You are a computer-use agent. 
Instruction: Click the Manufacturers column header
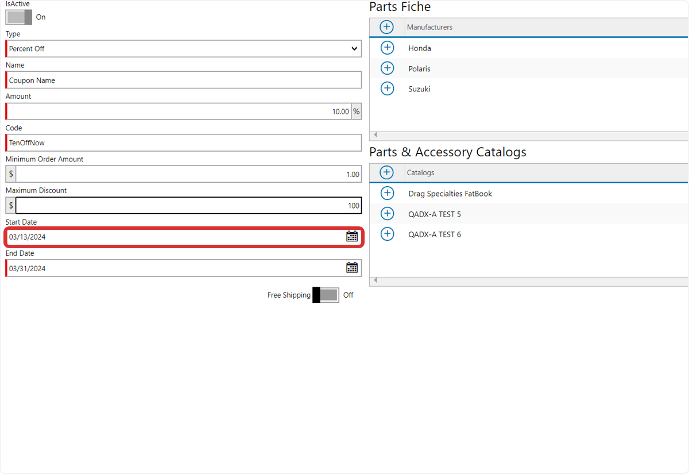tap(546, 27)
